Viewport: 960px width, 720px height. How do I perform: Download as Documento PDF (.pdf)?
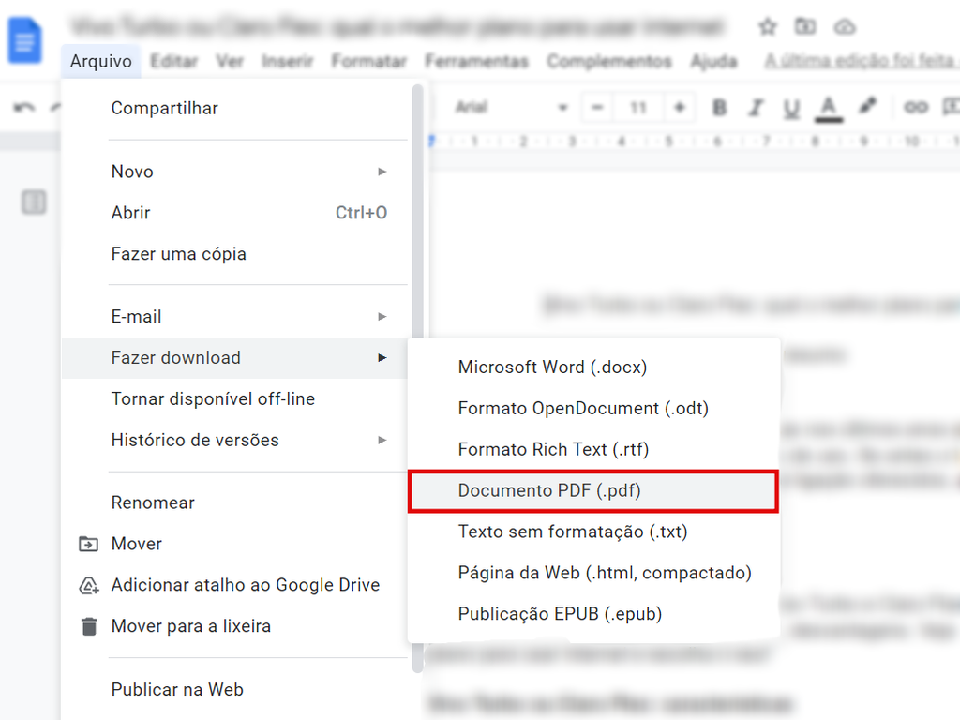593,490
